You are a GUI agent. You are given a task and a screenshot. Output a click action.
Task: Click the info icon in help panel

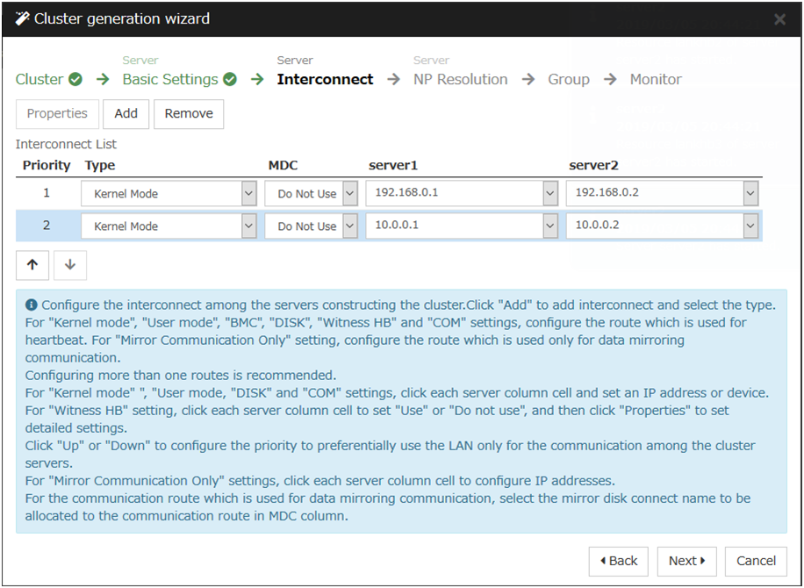[32, 305]
